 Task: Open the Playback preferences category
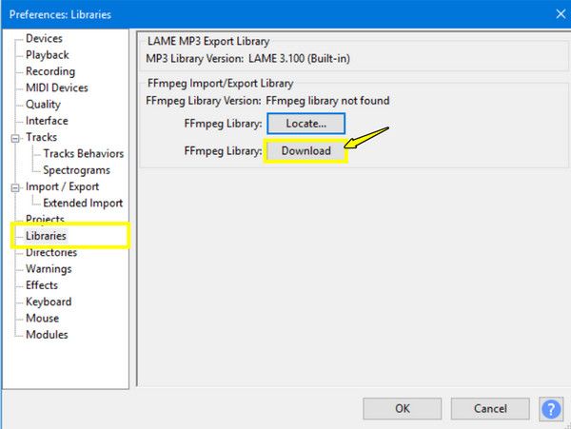click(48, 55)
